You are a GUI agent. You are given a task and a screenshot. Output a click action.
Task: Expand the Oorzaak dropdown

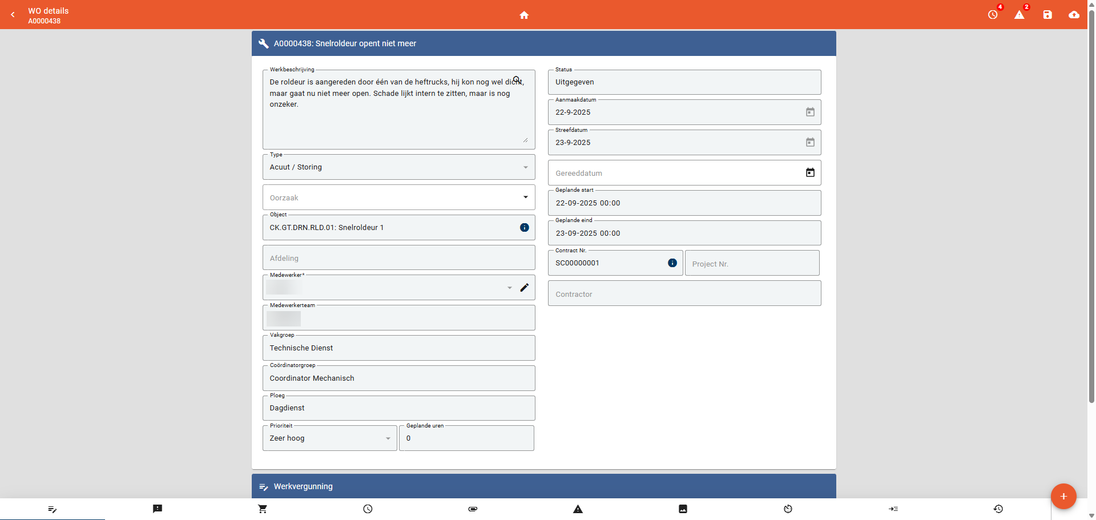[525, 197]
